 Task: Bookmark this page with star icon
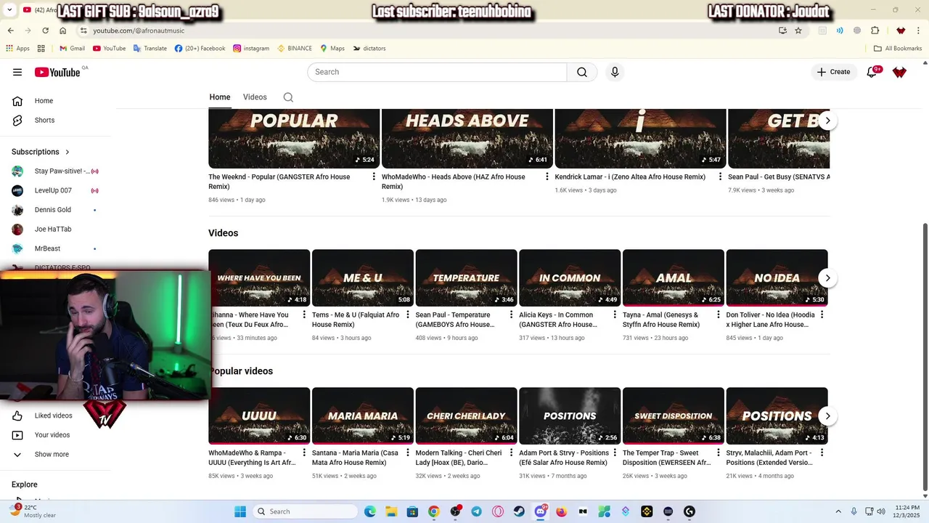coord(798,31)
